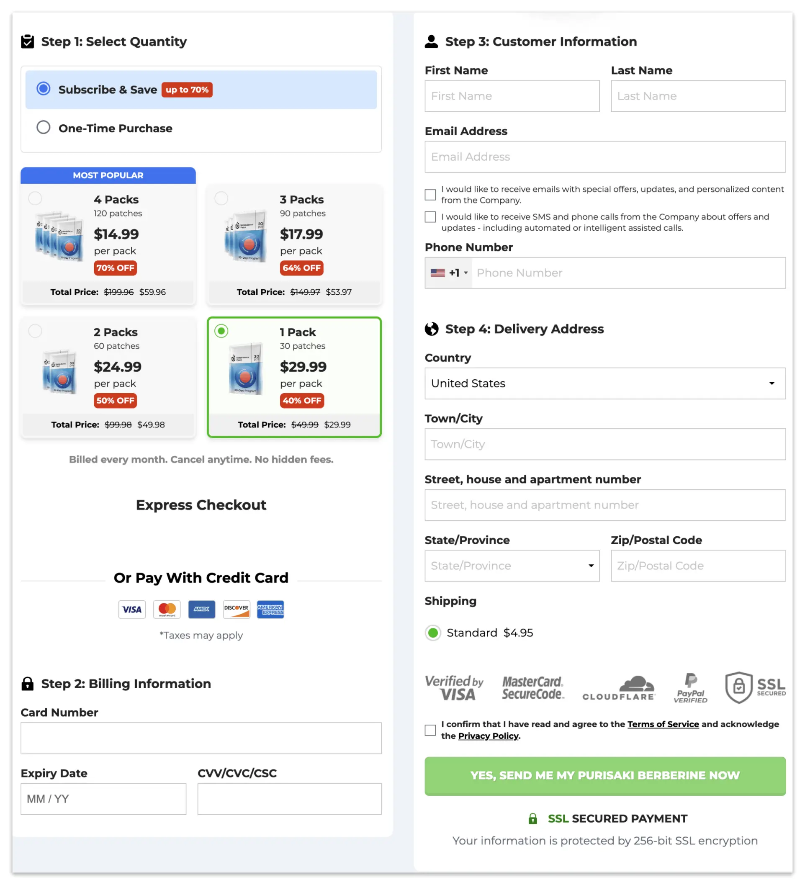This screenshot has width=805, height=885.
Task: Click the MasterCard SecureCode badge
Action: (533, 688)
